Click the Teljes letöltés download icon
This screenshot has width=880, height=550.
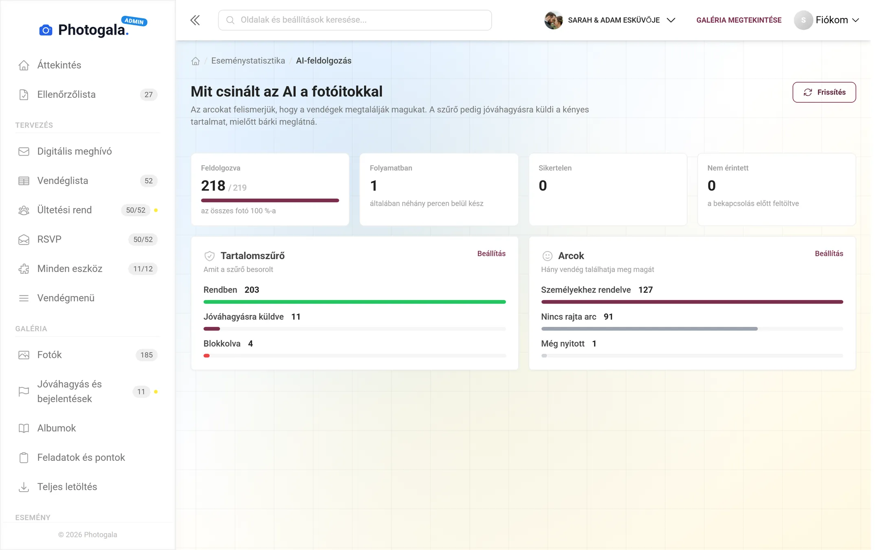pos(24,487)
